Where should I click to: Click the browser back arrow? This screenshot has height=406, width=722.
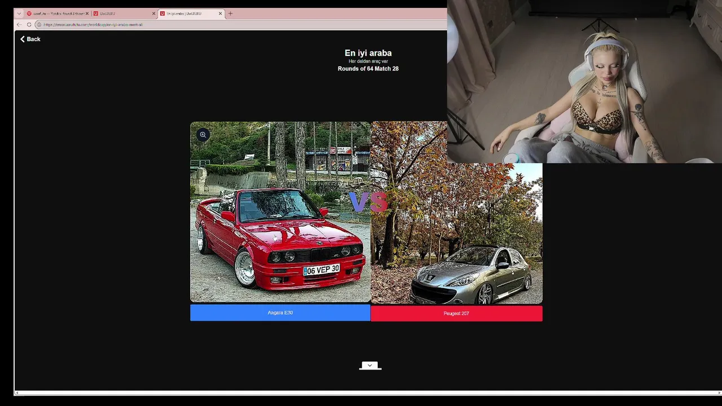pyautogui.click(x=19, y=25)
